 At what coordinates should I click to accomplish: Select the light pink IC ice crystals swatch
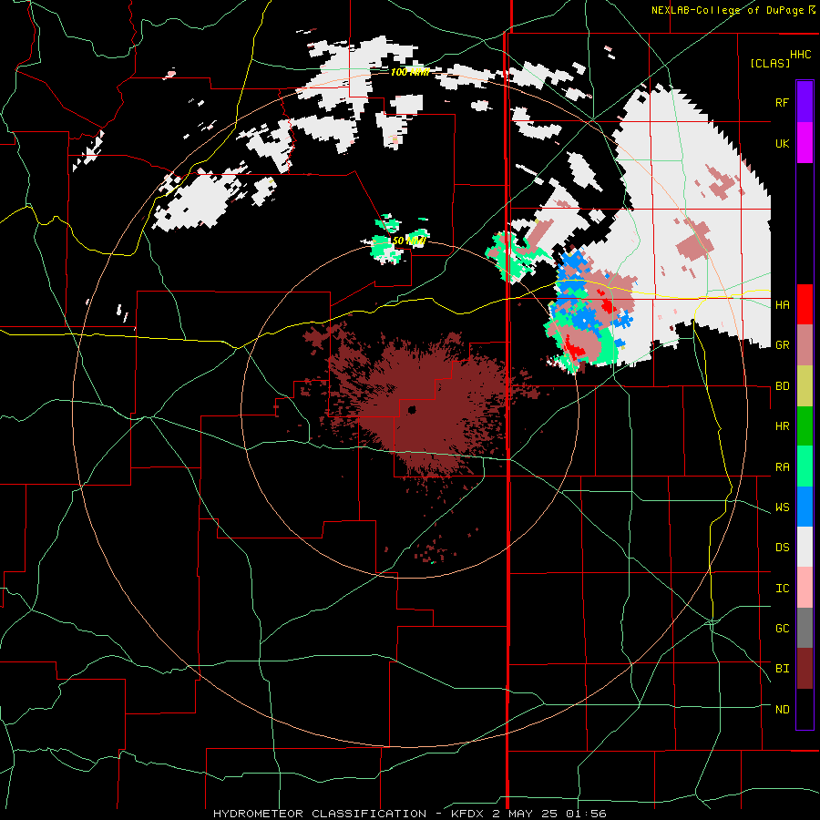pos(805,588)
